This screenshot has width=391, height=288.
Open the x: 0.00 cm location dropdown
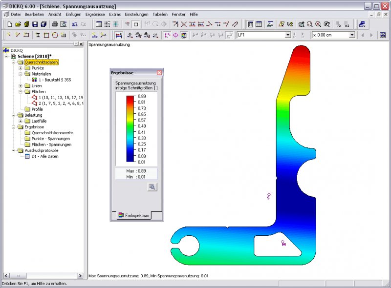coord(352,35)
